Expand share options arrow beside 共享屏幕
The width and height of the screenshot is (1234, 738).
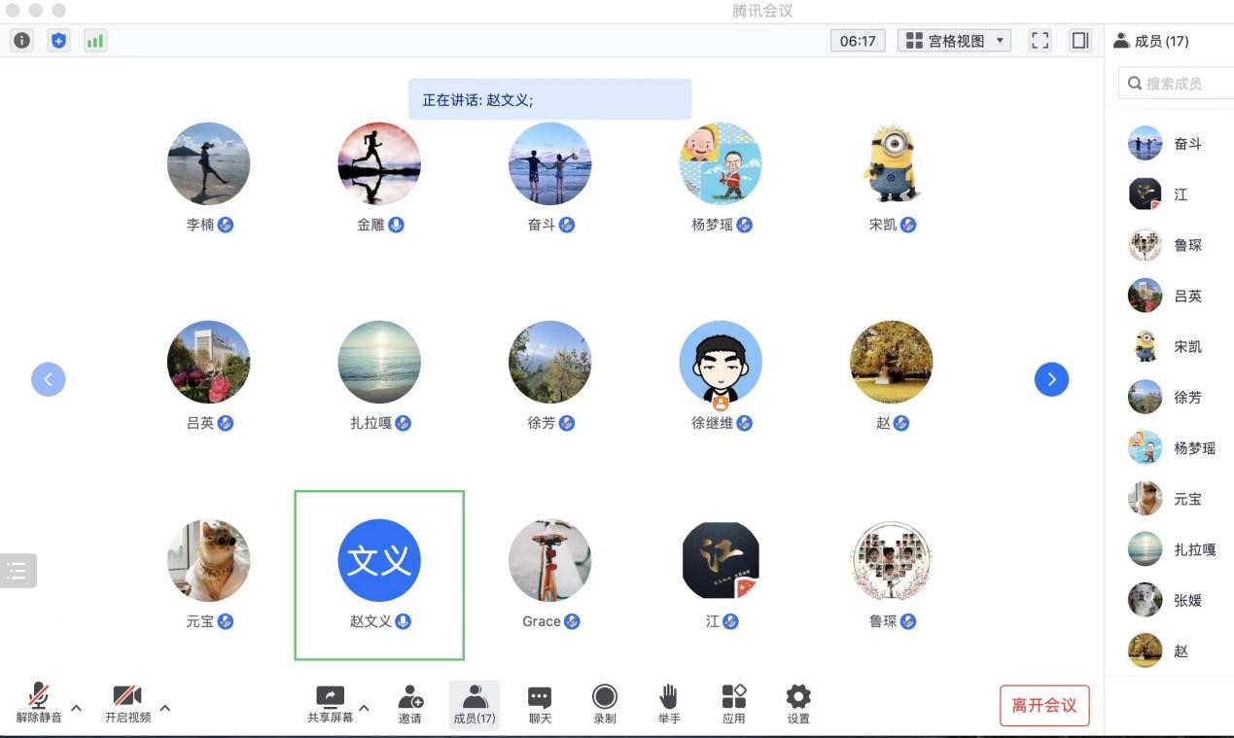click(x=365, y=708)
